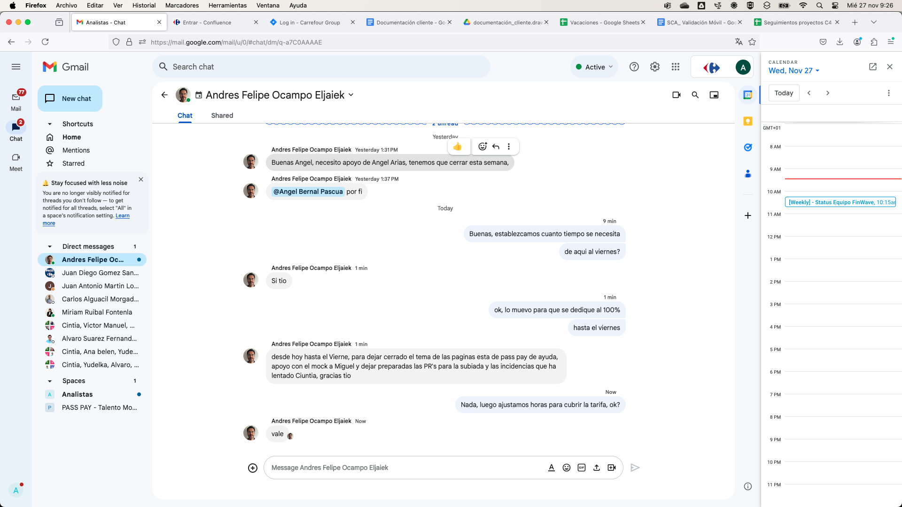Click the New chat button

pos(70,99)
